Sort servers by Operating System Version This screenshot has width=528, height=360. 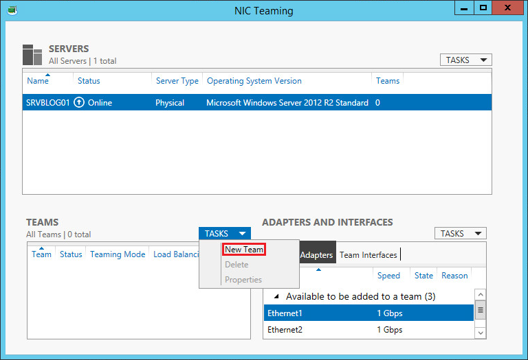pyautogui.click(x=254, y=81)
